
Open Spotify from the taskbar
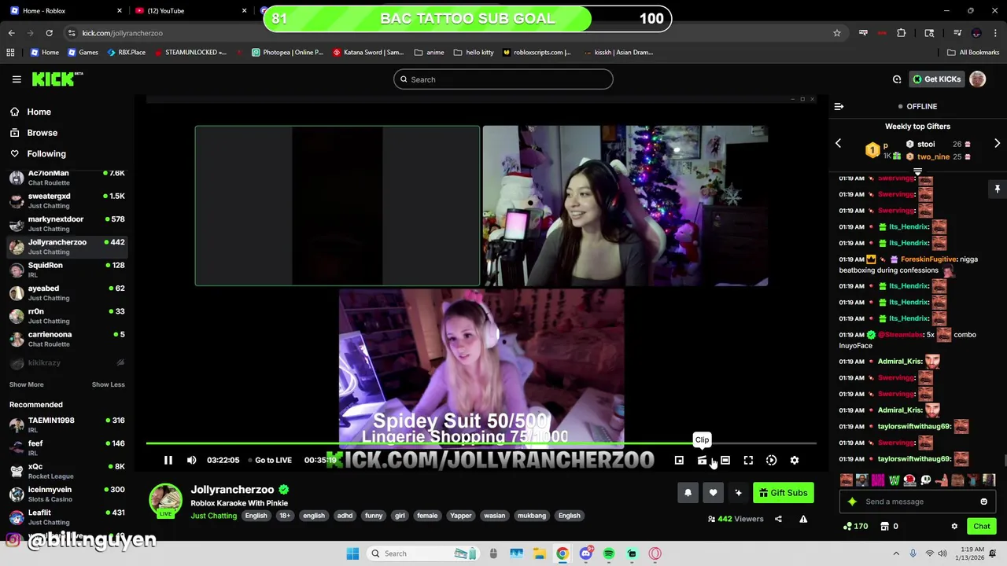(609, 553)
